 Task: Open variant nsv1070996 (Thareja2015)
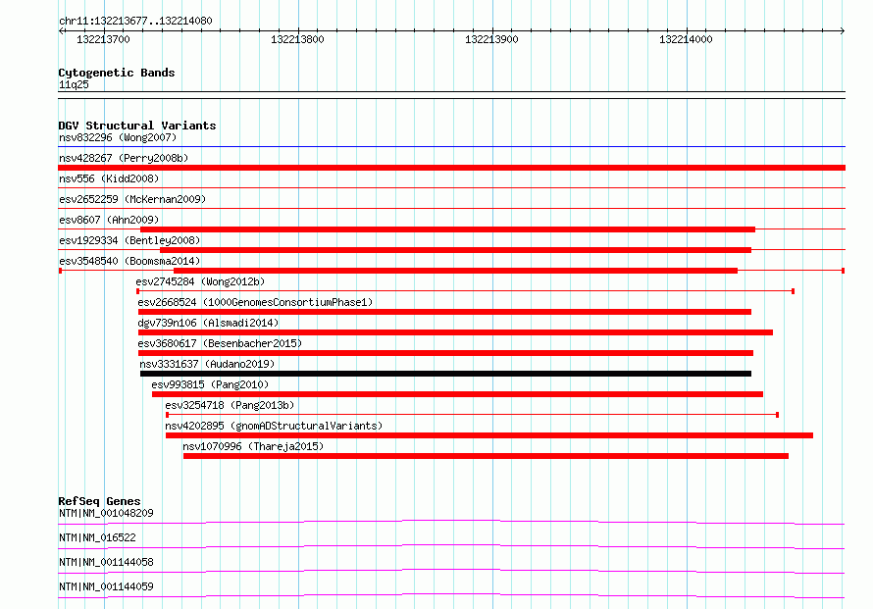253,446
